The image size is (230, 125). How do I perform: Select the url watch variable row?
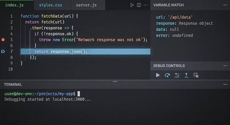(174, 17)
